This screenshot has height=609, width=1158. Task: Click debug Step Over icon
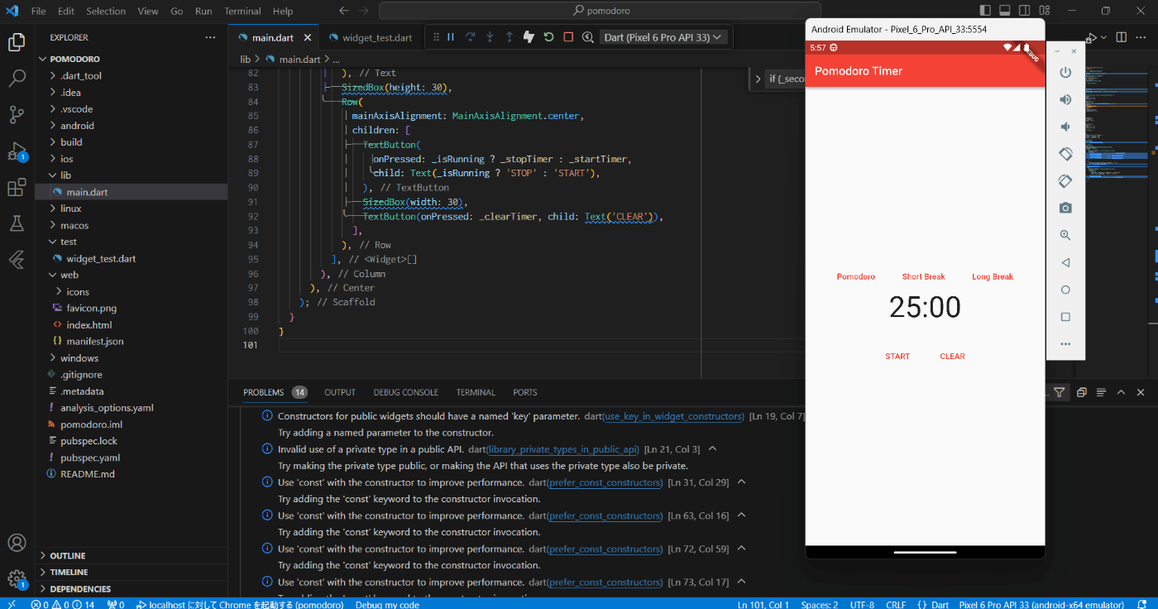click(x=471, y=37)
